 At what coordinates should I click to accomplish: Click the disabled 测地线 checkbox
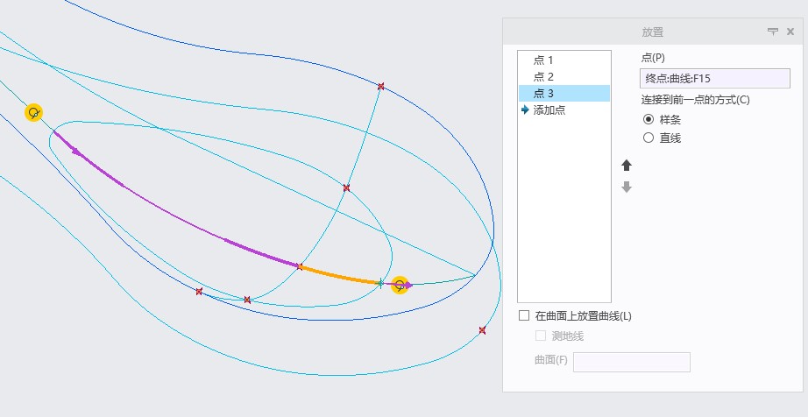(541, 336)
